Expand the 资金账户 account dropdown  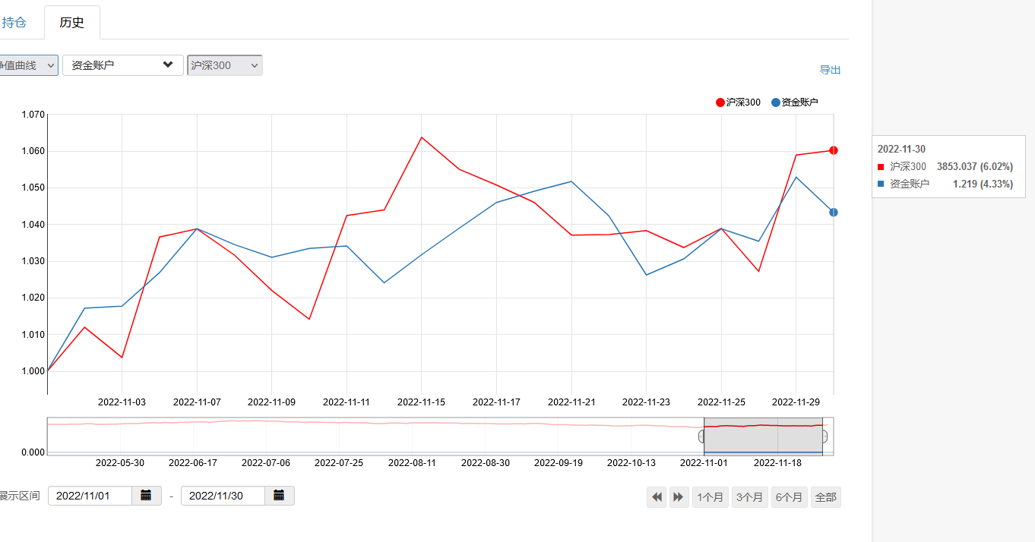[x=123, y=65]
